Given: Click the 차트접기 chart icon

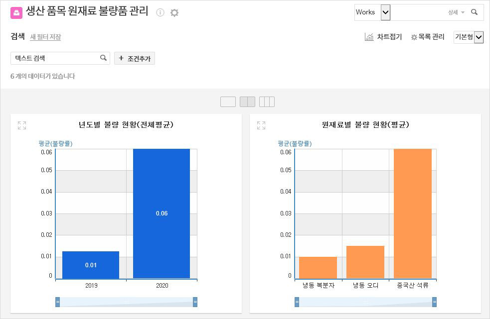Looking at the screenshot, I should click(369, 37).
